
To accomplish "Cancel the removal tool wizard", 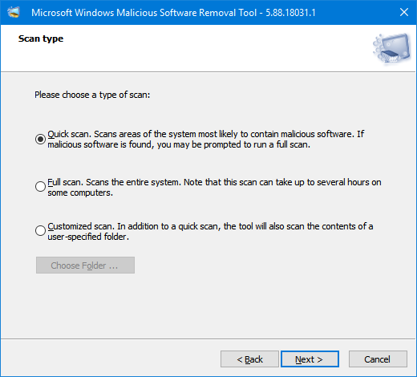I will point(378,359).
